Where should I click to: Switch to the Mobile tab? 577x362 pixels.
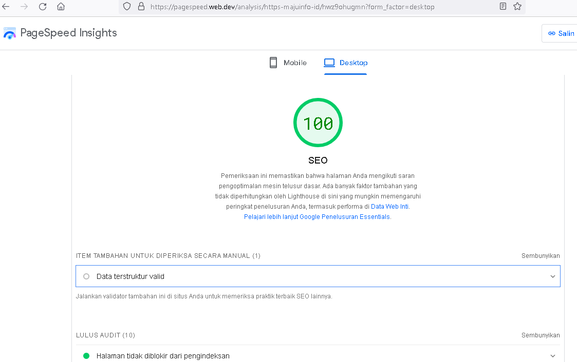[x=288, y=63]
